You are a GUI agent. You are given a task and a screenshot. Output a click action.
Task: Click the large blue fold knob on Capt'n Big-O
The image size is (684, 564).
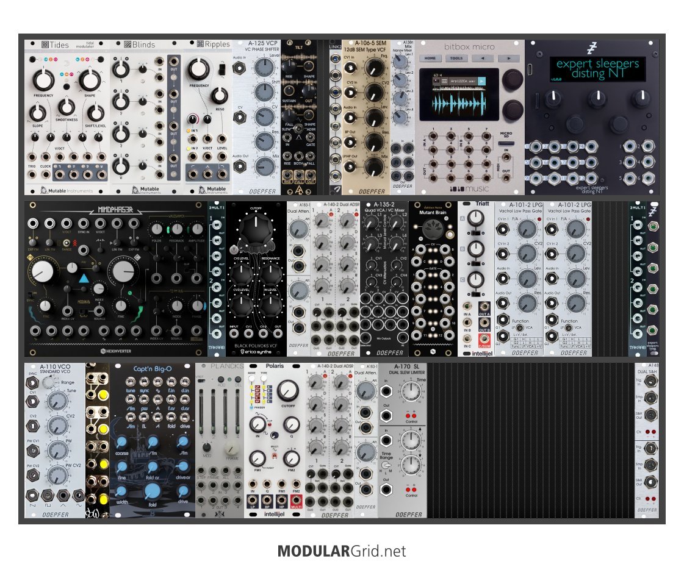coord(152,492)
